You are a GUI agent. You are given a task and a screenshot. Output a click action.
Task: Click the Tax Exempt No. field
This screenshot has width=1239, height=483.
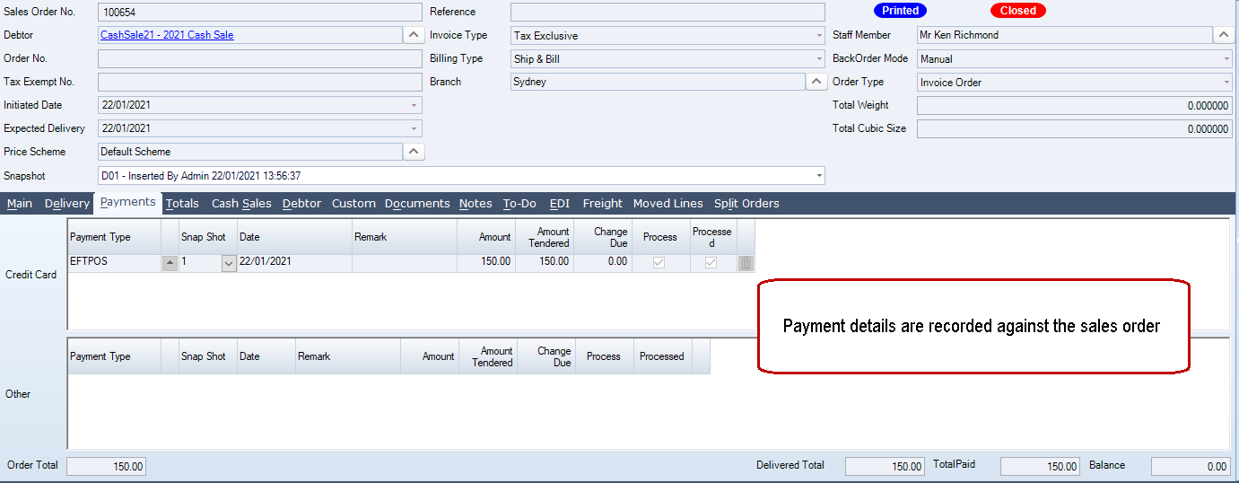point(259,83)
